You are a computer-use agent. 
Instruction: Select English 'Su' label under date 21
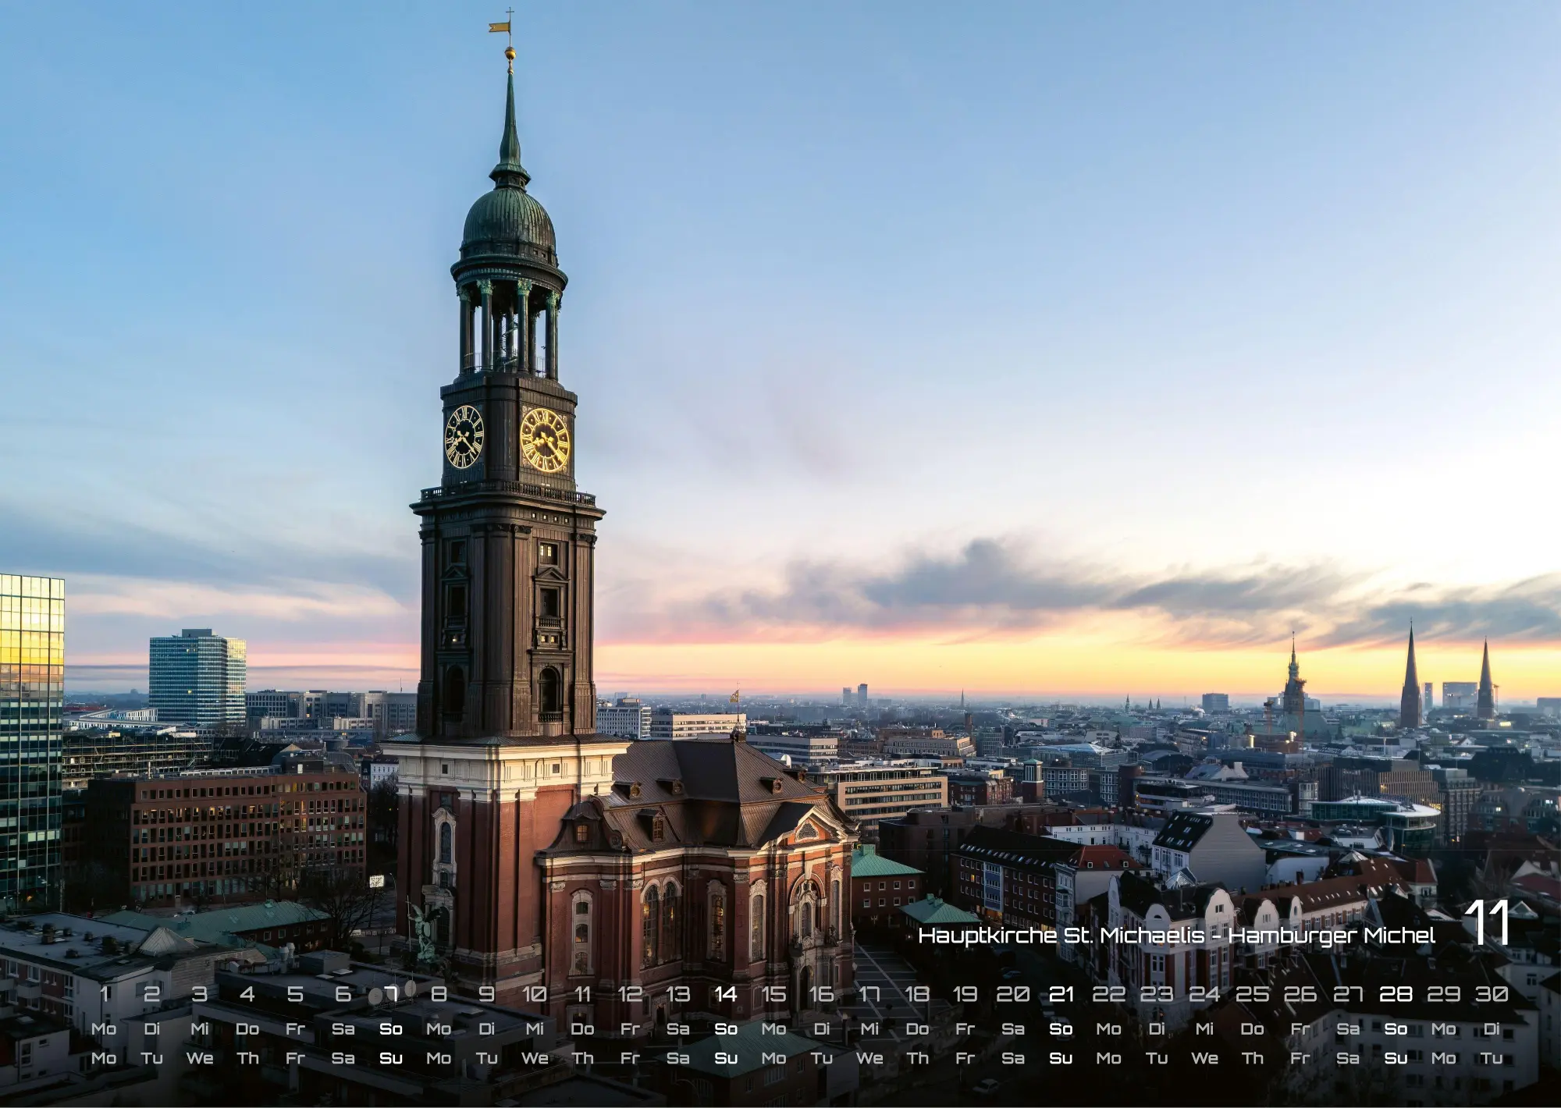tap(1061, 1059)
